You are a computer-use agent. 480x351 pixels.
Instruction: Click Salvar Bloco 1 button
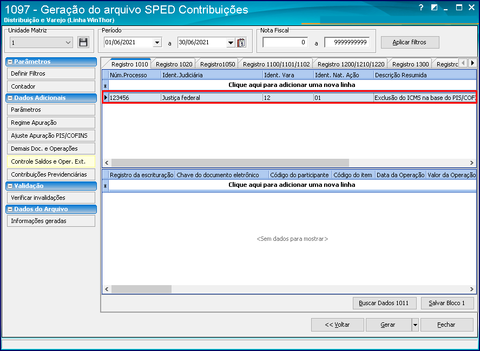[x=447, y=303]
